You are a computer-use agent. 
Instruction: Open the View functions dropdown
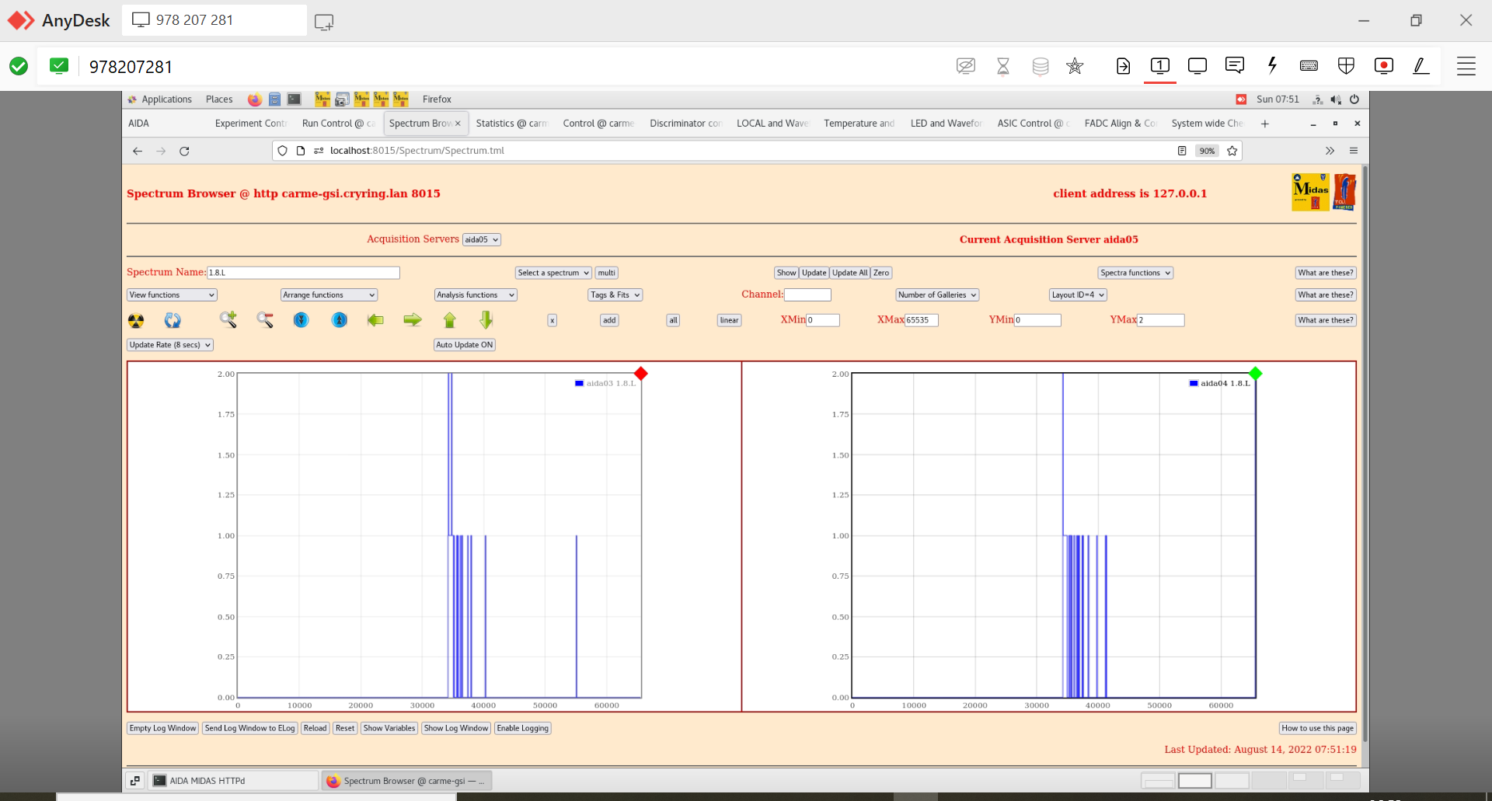coord(172,295)
